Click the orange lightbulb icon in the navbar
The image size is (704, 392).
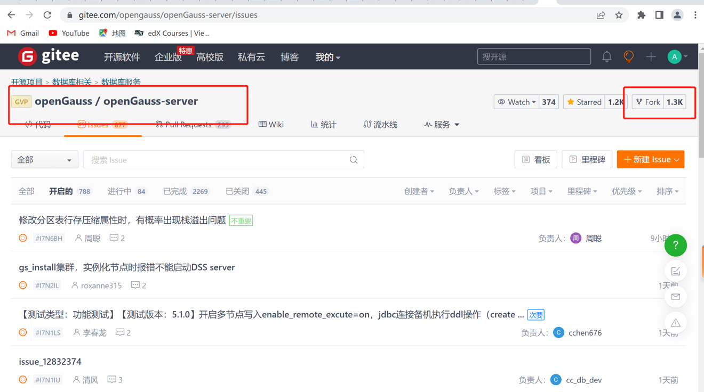pos(628,56)
